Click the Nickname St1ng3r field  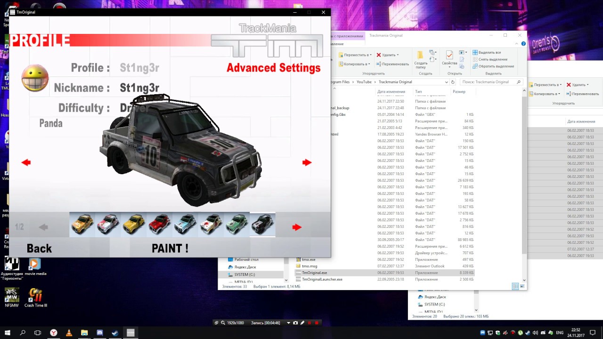click(x=139, y=88)
